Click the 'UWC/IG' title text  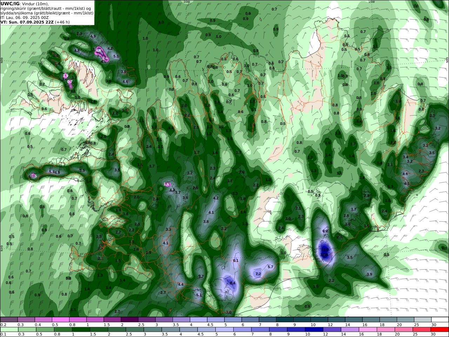10,4
